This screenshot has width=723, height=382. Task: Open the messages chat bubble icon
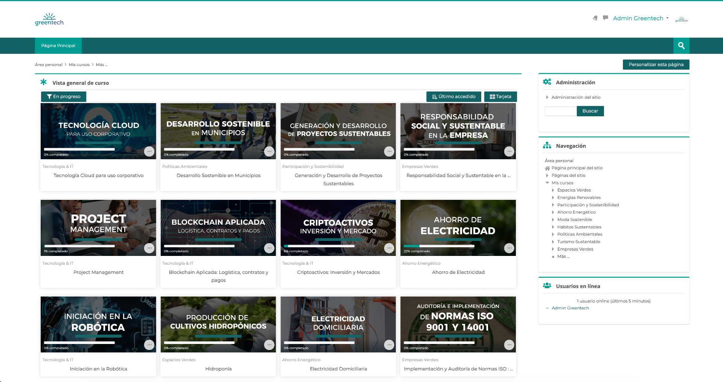(606, 18)
